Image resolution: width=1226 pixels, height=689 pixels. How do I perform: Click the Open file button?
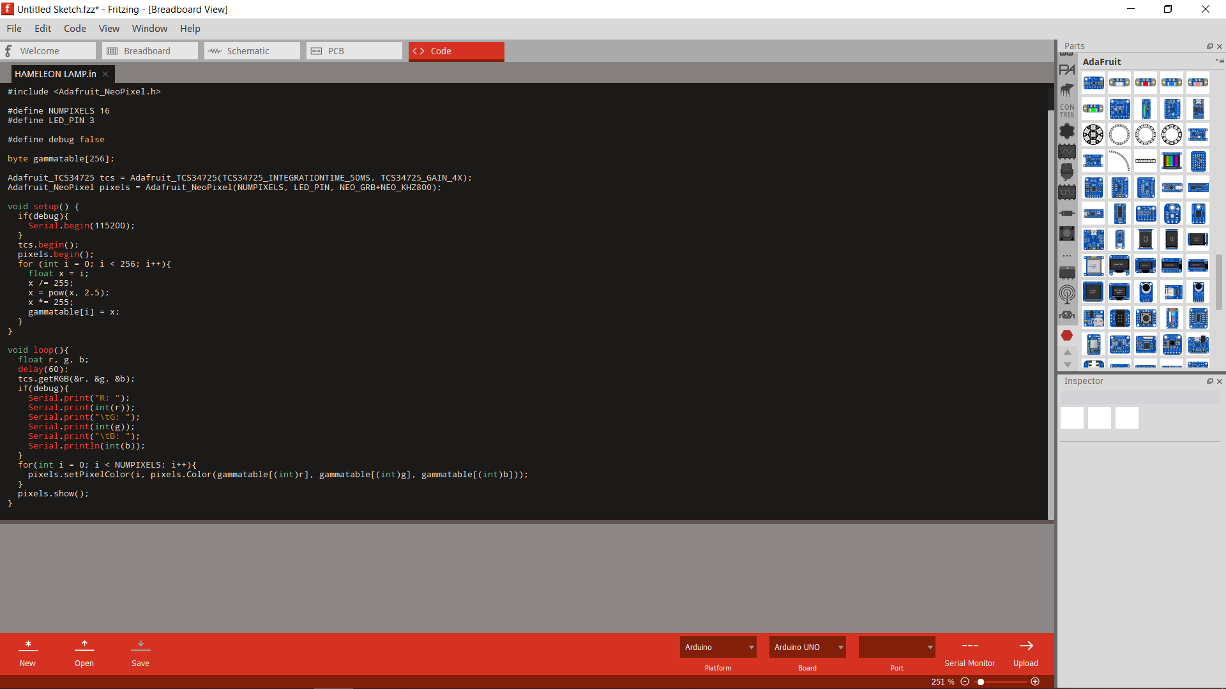(x=84, y=653)
